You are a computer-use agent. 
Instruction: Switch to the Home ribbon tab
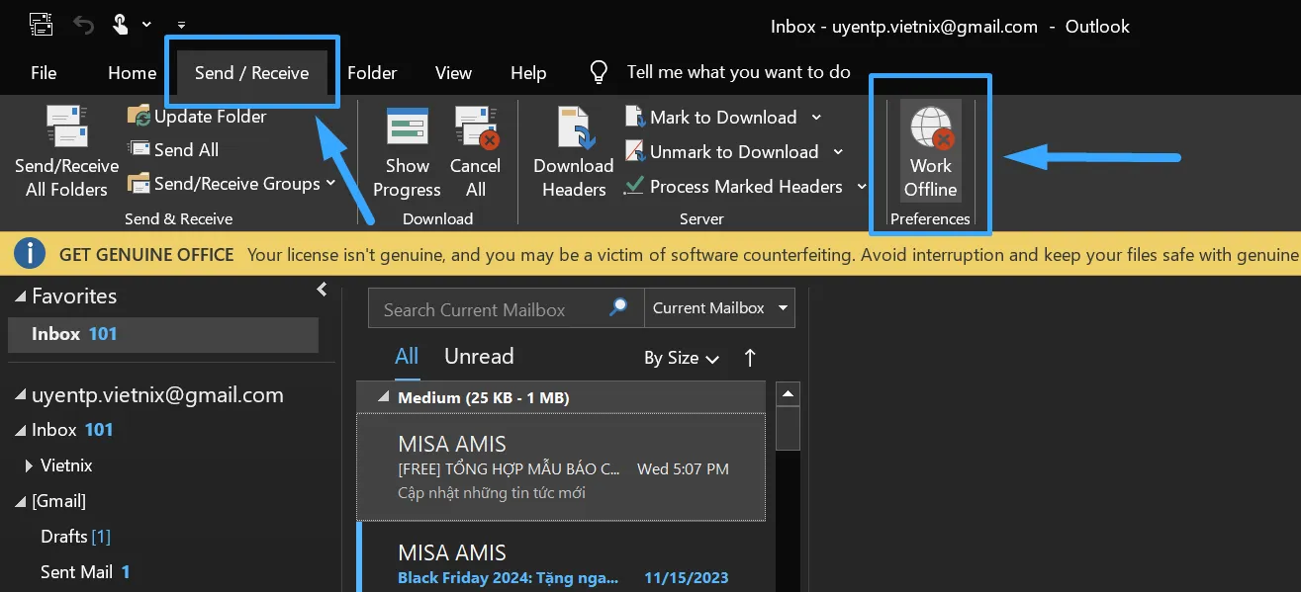click(x=133, y=73)
